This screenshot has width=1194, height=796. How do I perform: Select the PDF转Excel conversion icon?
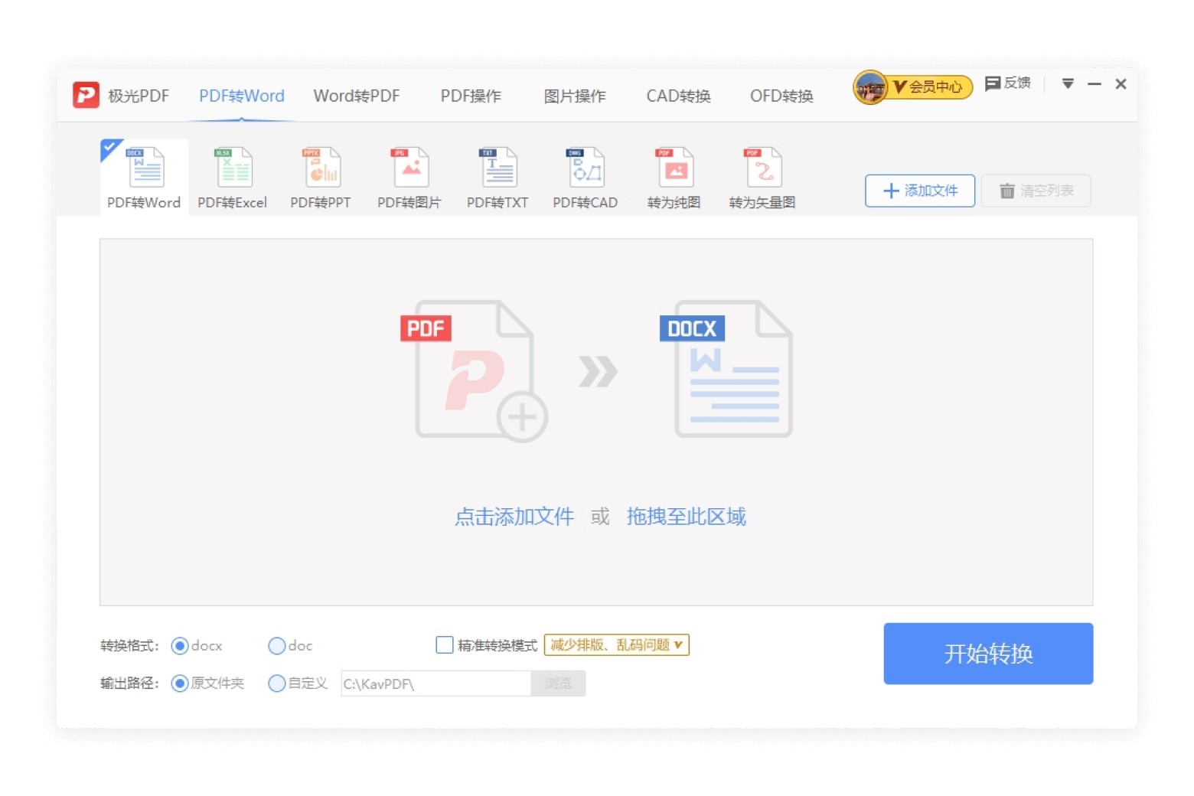pos(233,168)
